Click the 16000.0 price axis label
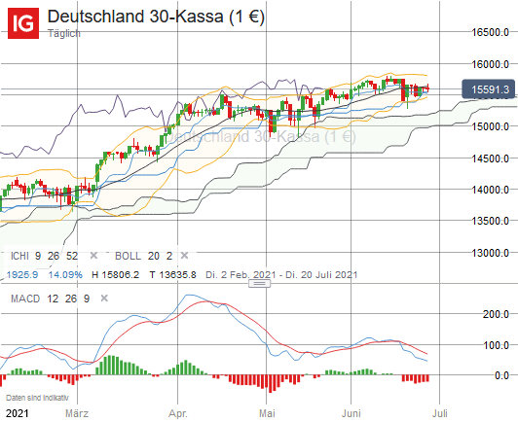 pos(491,64)
